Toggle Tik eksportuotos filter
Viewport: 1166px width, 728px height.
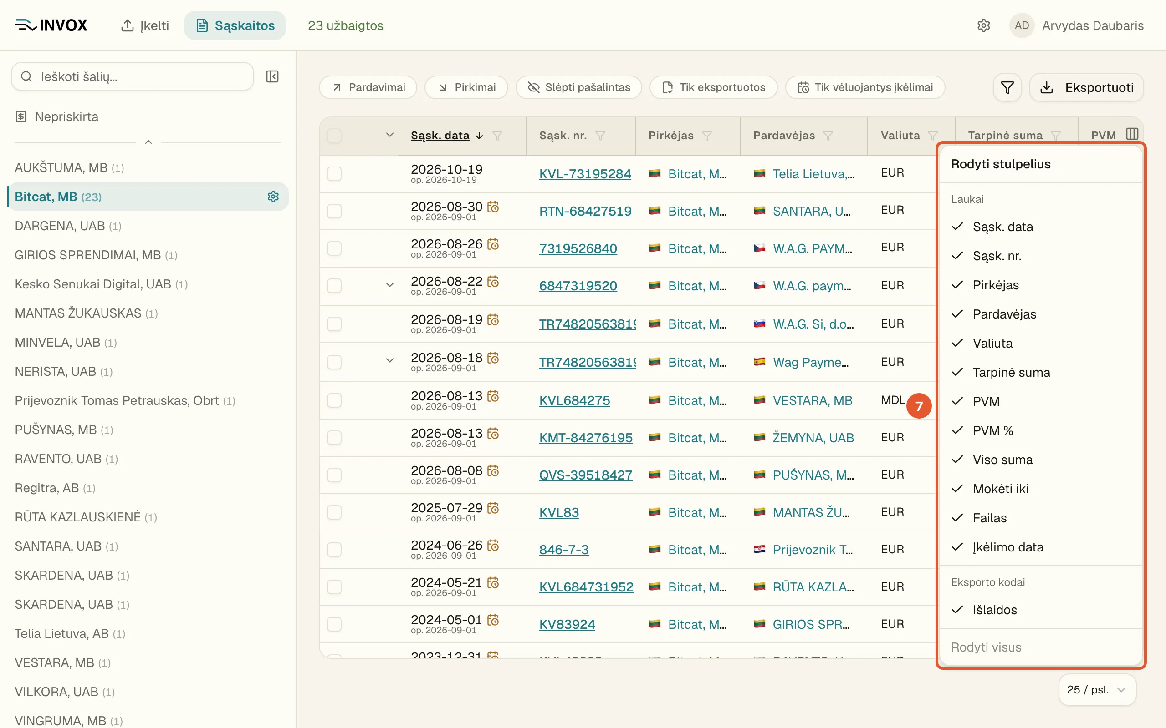[x=714, y=88]
